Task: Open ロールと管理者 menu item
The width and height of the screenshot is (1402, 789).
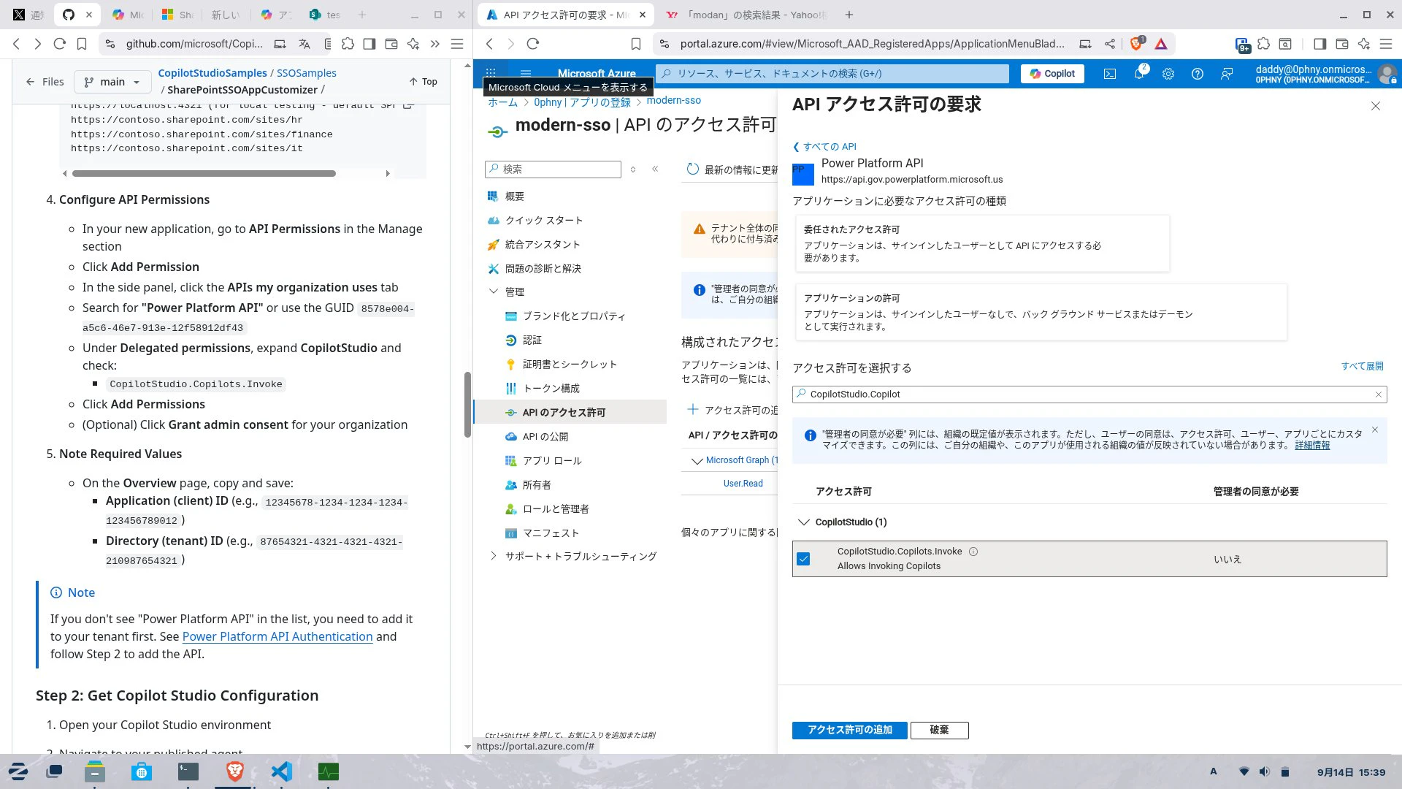Action: coord(555,509)
